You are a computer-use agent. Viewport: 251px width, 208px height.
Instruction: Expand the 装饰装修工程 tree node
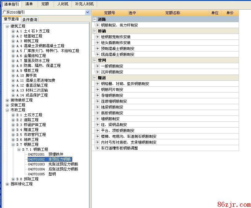(7, 100)
